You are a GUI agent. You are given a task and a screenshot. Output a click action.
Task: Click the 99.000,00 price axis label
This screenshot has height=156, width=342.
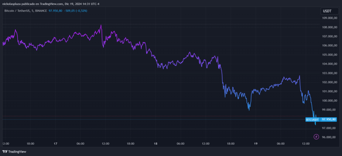click(329, 110)
